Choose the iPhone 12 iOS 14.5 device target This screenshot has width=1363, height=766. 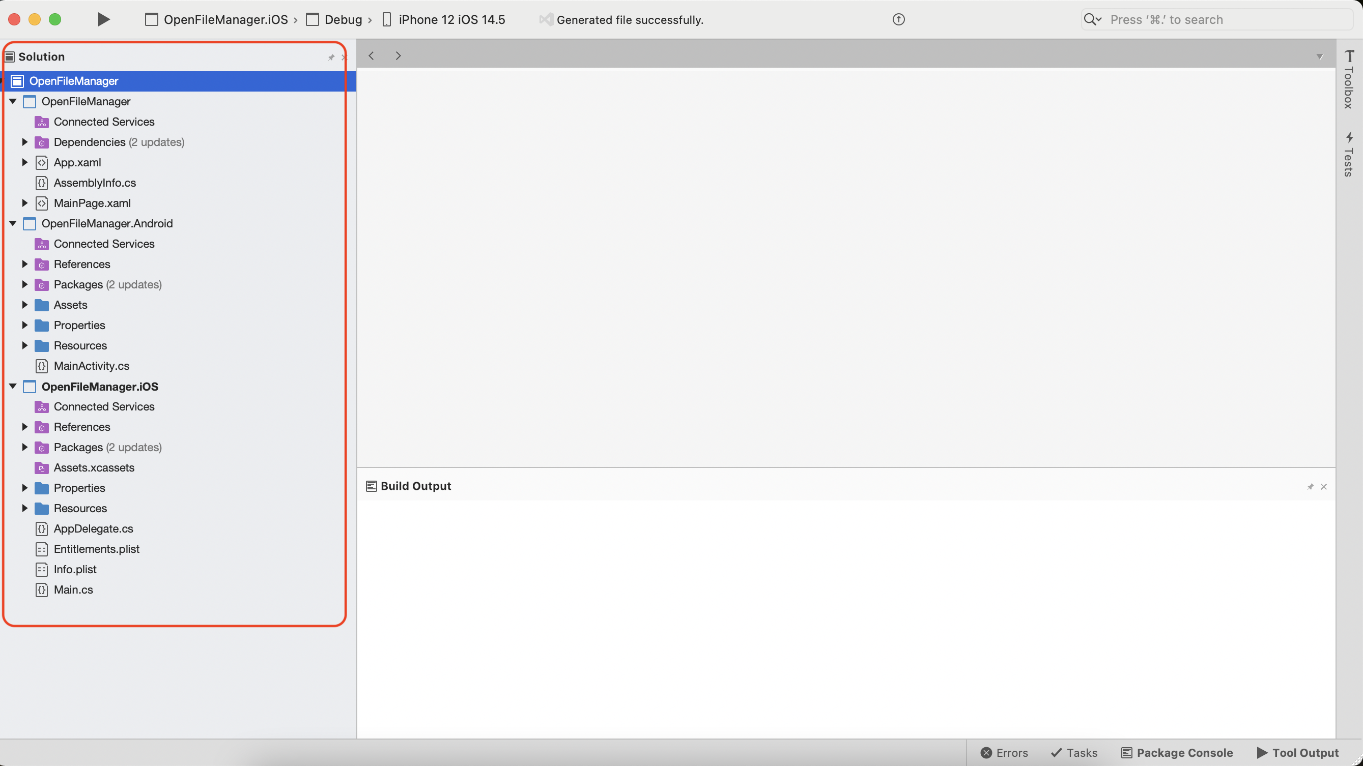tap(443, 19)
